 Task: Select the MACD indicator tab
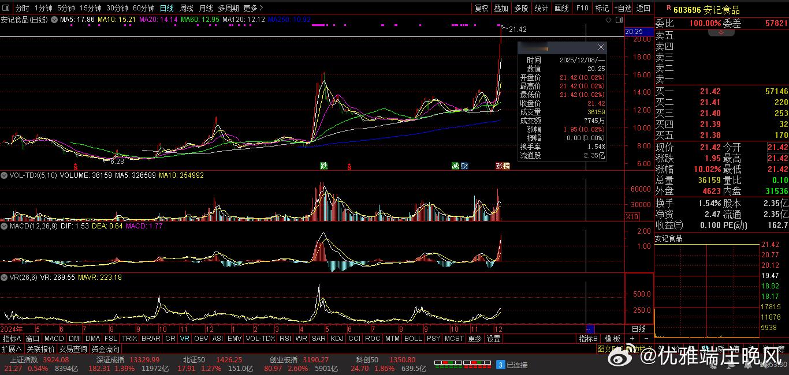click(54, 339)
